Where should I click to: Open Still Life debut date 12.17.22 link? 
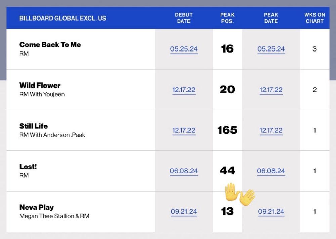[x=184, y=130]
